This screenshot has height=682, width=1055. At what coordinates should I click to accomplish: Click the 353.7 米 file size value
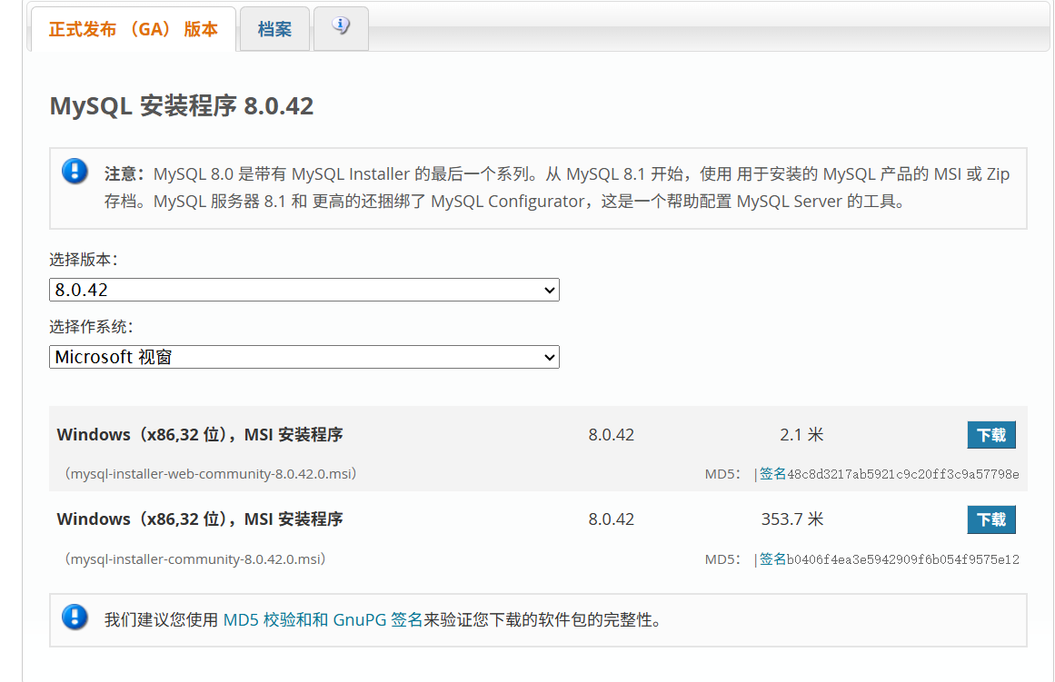792,519
